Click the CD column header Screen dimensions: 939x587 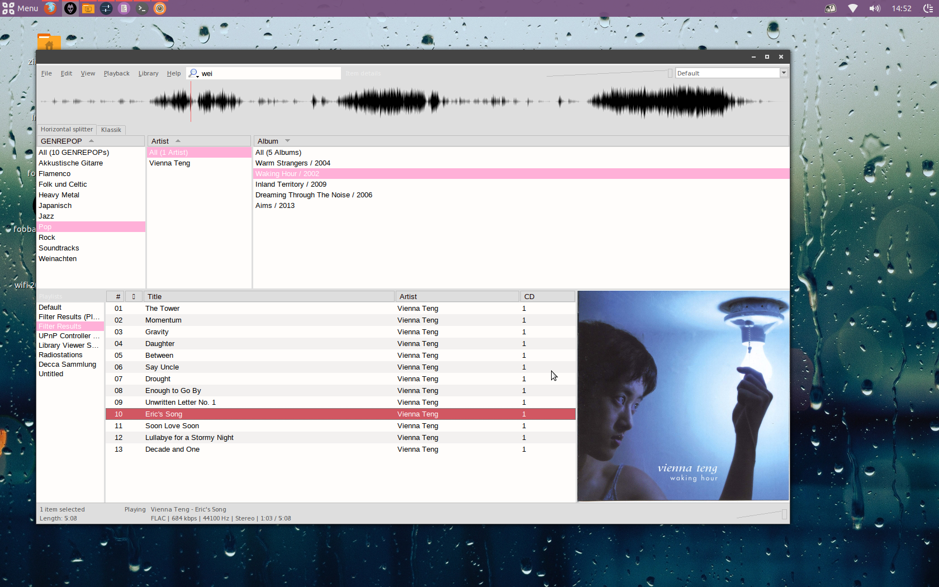click(x=547, y=297)
